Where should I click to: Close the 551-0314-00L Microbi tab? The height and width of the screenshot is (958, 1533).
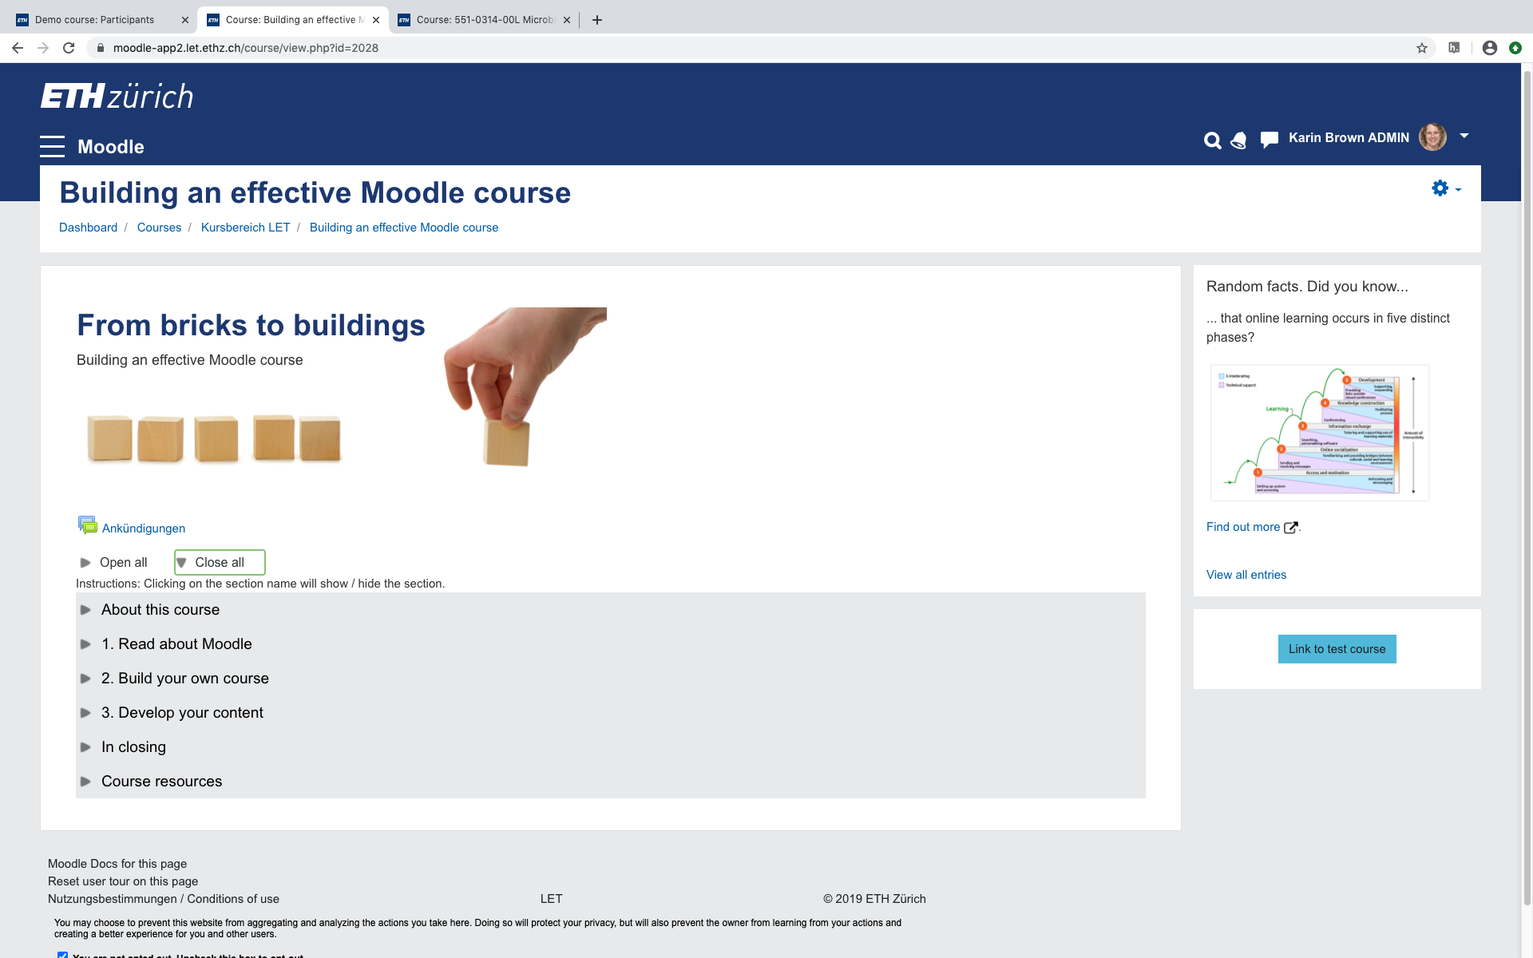pos(567,20)
